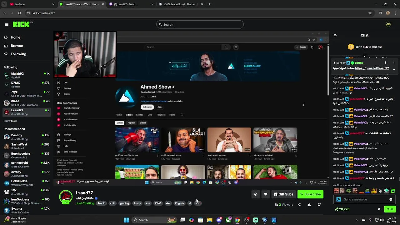This screenshot has height=225, width=400.
Task: Open the streamed YouTube Videos tab
Action: [x=129, y=115]
